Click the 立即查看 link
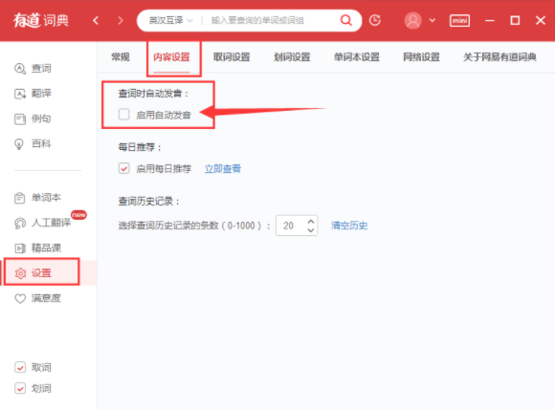This screenshot has height=410, width=555. 223,168
